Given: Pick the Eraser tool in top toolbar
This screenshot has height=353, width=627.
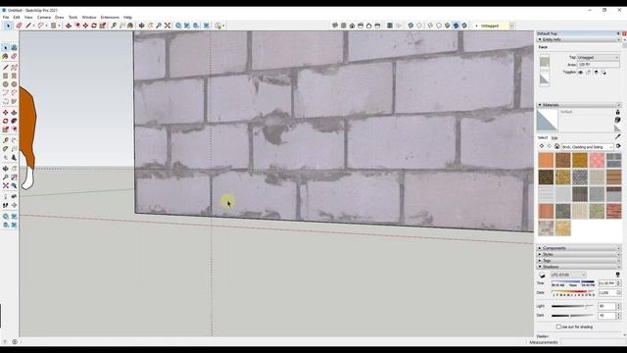Looking at the screenshot, I should (19, 25).
